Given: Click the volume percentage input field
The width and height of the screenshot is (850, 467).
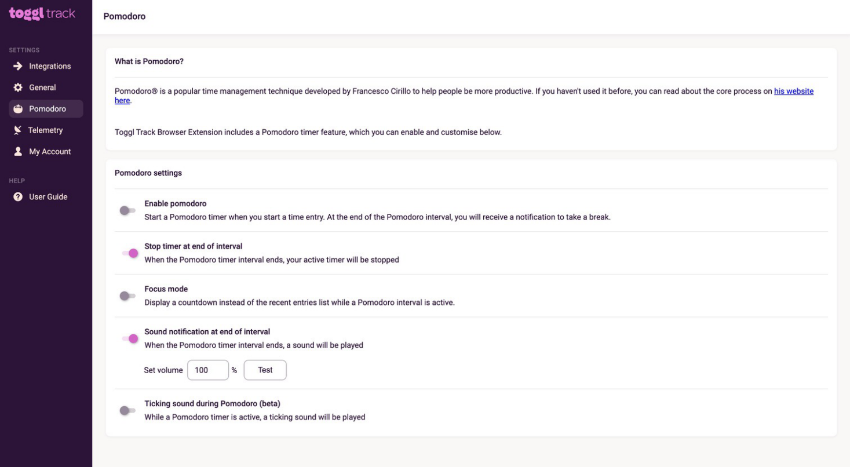Looking at the screenshot, I should [x=207, y=370].
